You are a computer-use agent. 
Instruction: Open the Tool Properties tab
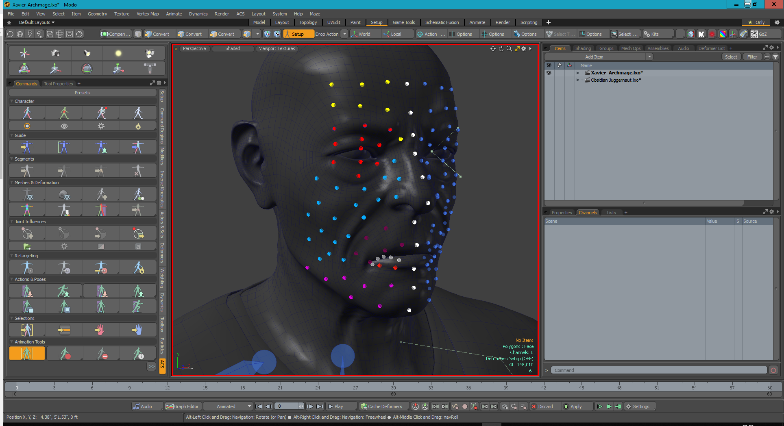pos(58,84)
